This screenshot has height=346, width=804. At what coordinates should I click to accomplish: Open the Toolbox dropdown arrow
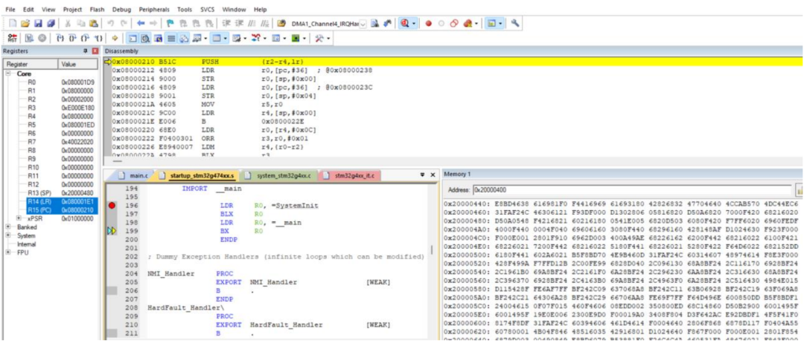tap(328, 39)
